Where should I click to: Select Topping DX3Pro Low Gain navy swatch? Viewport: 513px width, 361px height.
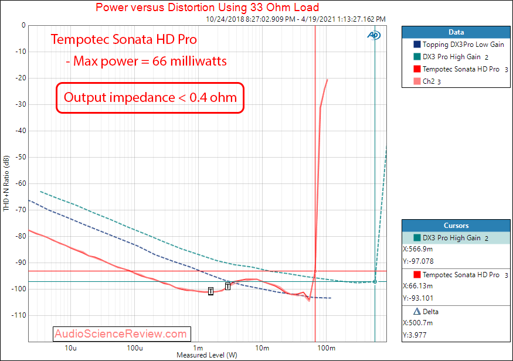[417, 44]
